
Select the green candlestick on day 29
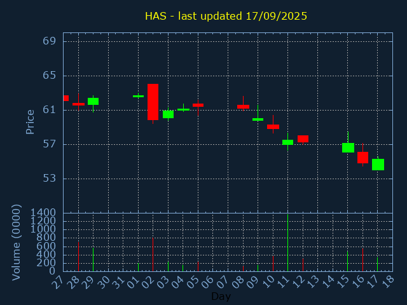click(x=93, y=102)
